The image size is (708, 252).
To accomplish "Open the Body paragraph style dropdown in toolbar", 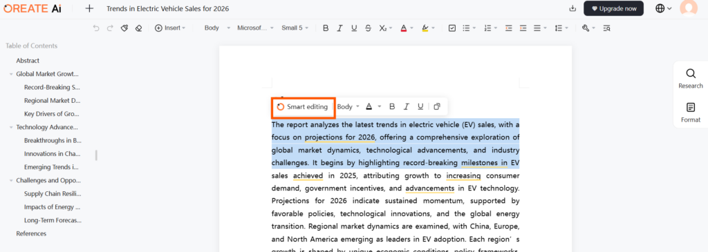I will 217,28.
